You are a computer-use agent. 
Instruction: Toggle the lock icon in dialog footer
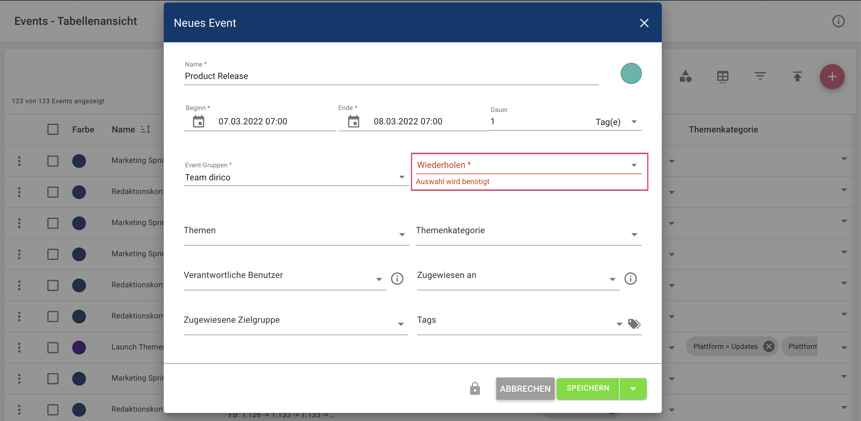point(475,389)
